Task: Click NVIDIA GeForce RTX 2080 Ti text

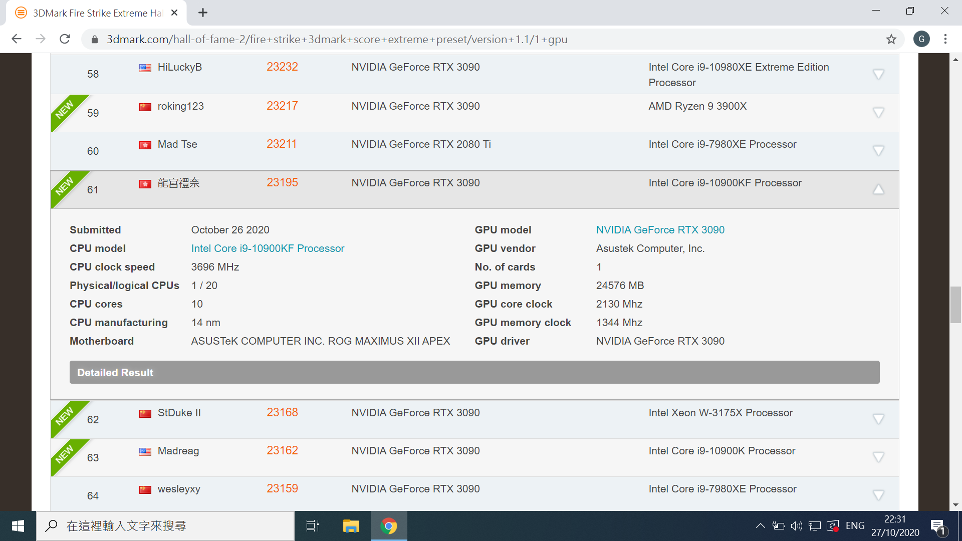Action: 421,144
